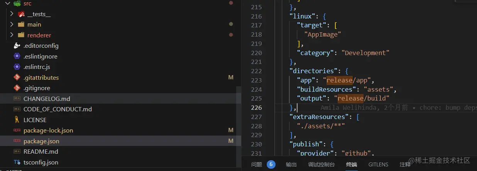Click the "Development" value in the editor
Viewport: 477px width, 171px height.
(365, 53)
